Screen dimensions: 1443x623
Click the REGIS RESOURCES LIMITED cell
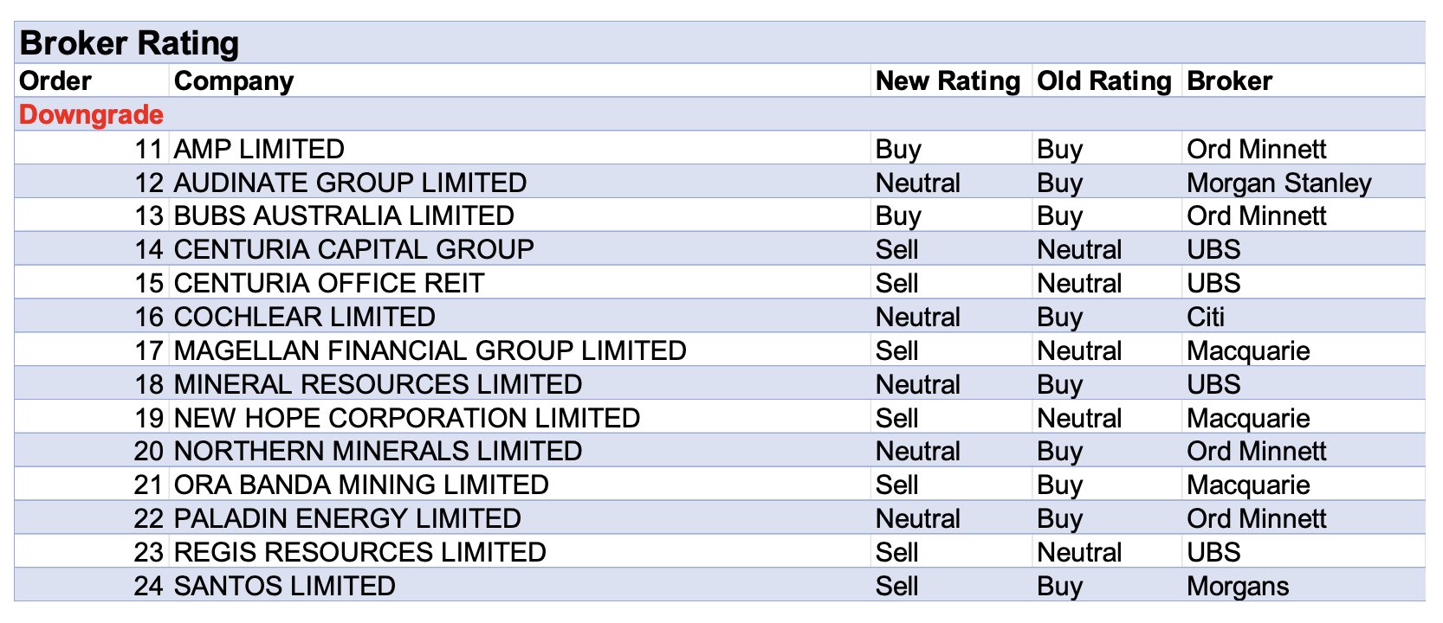pos(359,552)
